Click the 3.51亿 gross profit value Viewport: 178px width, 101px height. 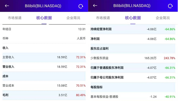point(63,95)
